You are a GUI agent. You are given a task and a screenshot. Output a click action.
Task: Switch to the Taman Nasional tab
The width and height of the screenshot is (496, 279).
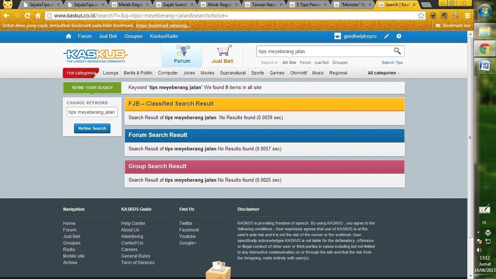(261, 5)
